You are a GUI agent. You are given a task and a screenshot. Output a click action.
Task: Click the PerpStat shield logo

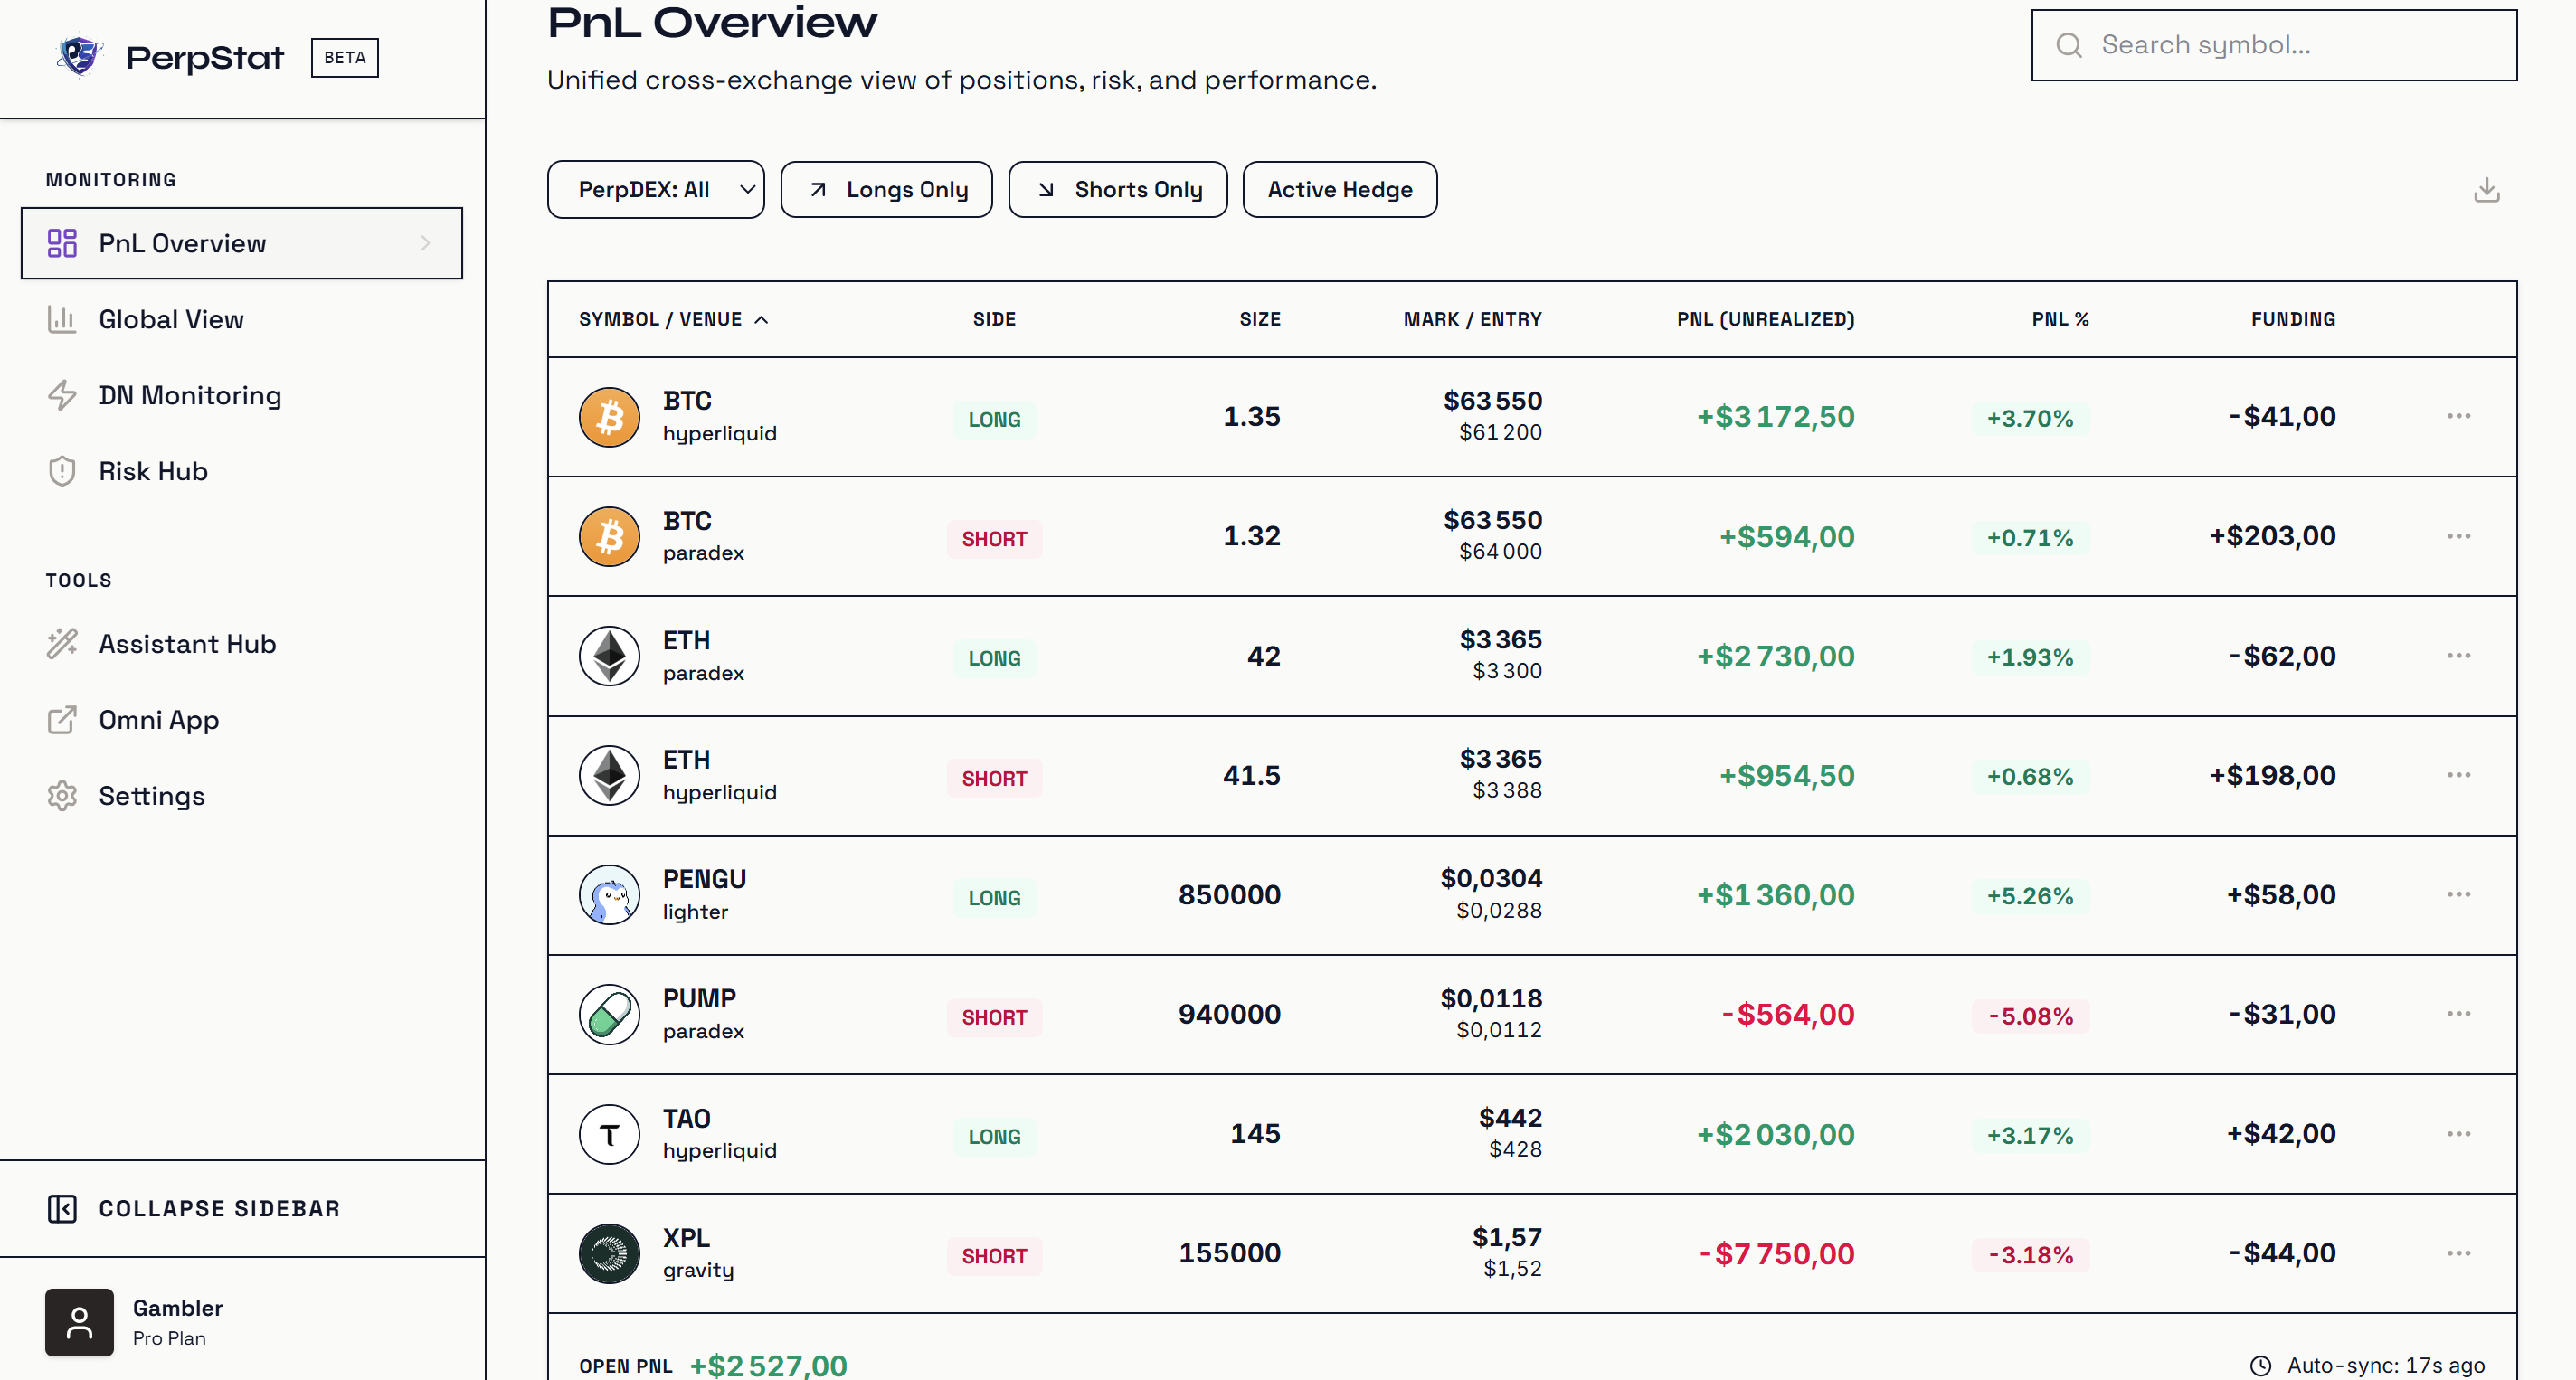79,57
